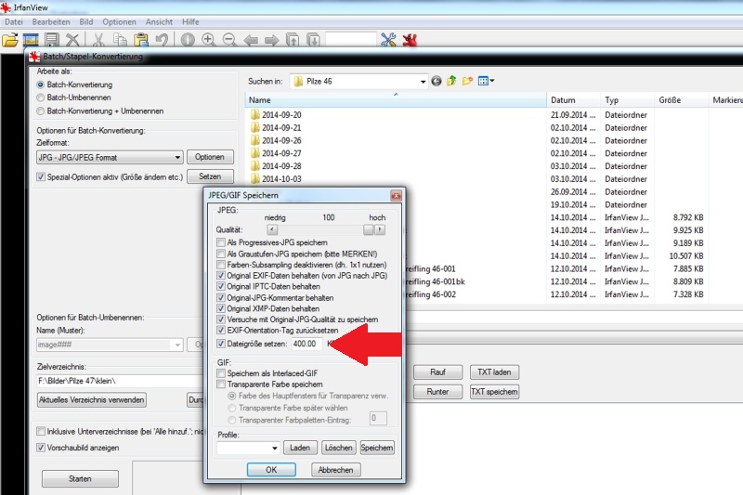743x495 pixels.
Task: Open the Optionen menu in menu bar
Action: (x=119, y=20)
